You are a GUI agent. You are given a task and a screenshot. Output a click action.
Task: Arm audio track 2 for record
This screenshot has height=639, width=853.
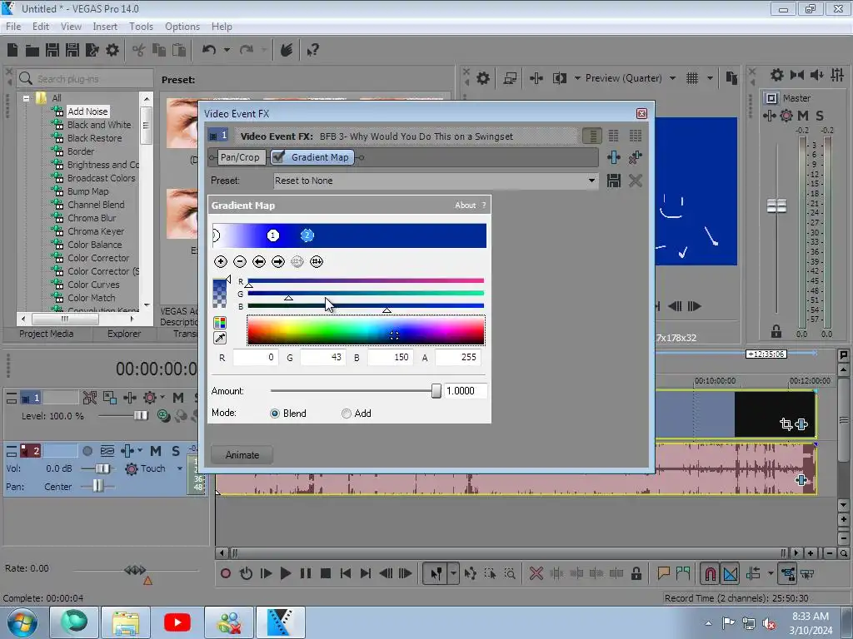(87, 451)
